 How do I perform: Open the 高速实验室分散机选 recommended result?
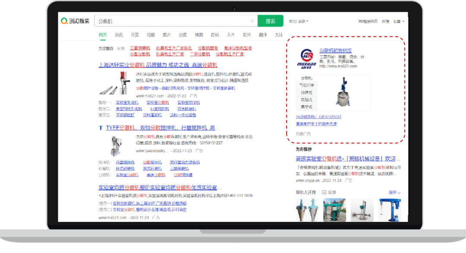348,159
